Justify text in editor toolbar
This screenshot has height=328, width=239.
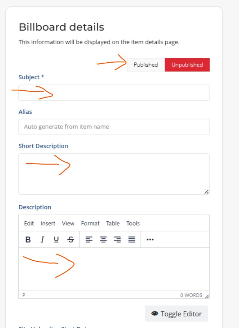click(x=132, y=239)
